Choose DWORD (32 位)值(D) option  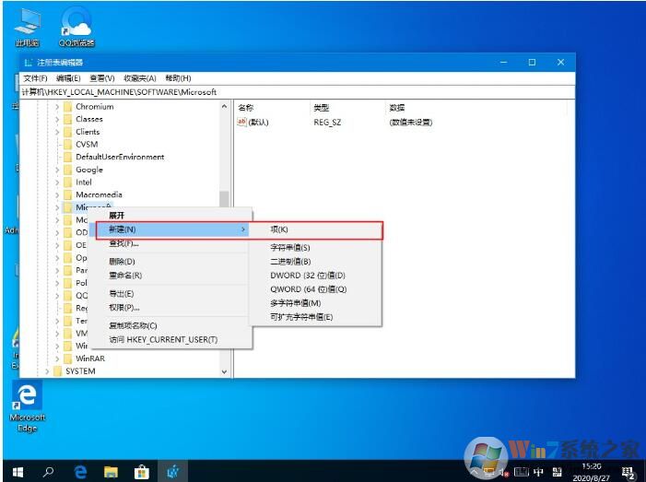(315, 276)
